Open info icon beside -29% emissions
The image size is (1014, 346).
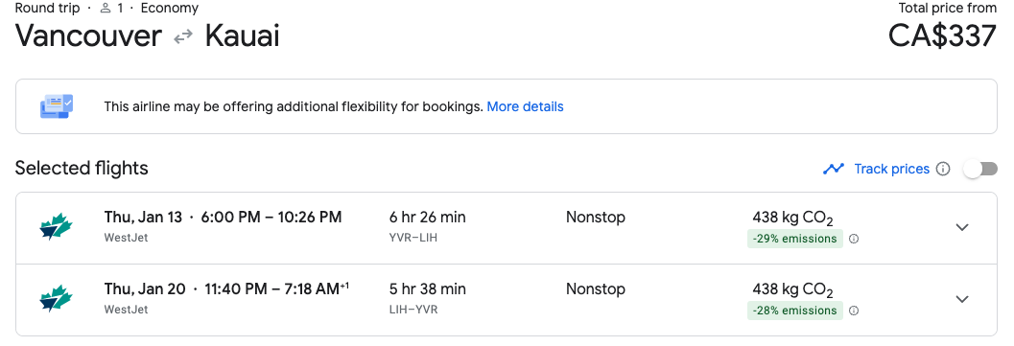click(854, 239)
